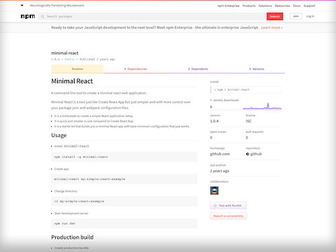Click the ISC license value
This screenshot has height=252, width=336.
click(x=249, y=121)
